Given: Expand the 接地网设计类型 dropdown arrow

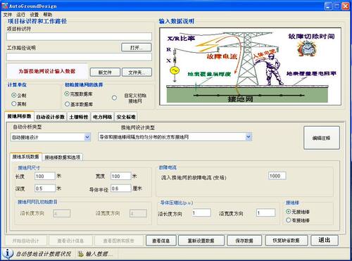Looking at the screenshot, I should [x=249, y=136].
